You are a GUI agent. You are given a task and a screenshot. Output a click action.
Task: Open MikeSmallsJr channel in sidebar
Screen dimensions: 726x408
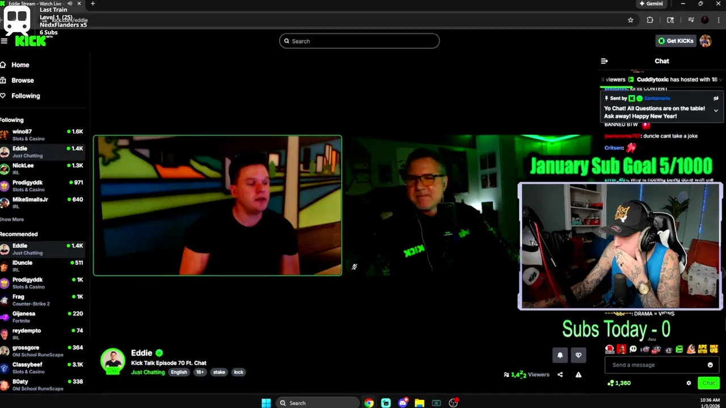click(x=43, y=202)
